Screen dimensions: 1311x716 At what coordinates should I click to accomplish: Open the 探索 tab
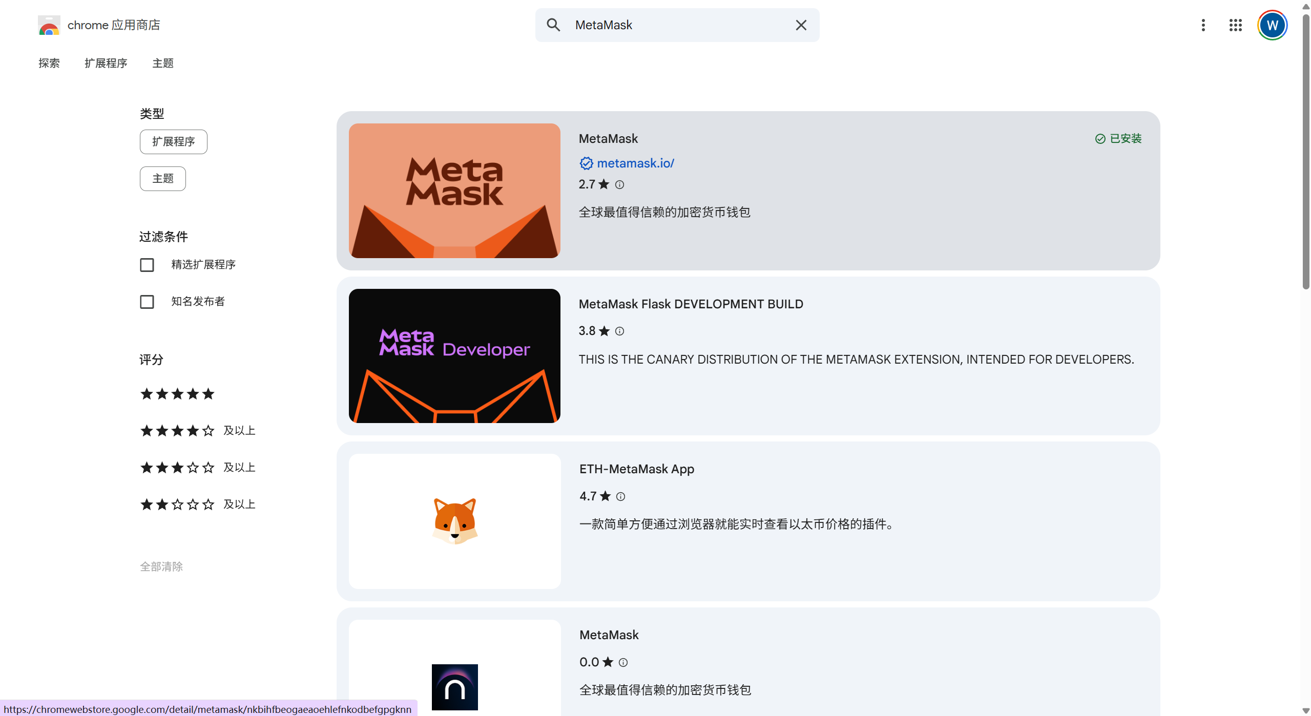click(x=49, y=63)
